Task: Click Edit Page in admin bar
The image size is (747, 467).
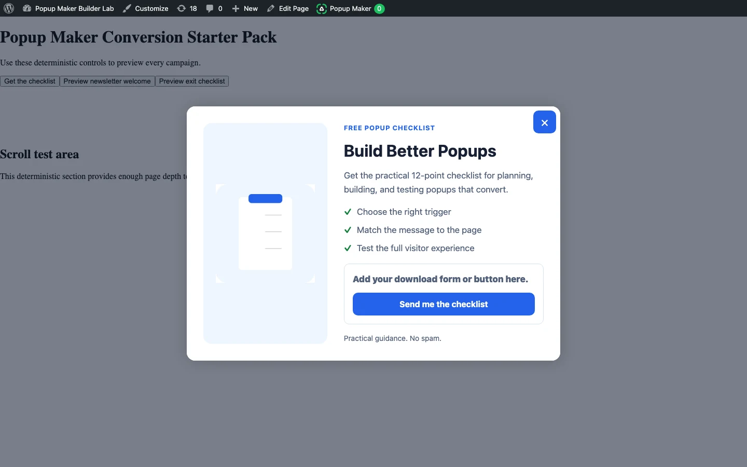Action: (288, 8)
